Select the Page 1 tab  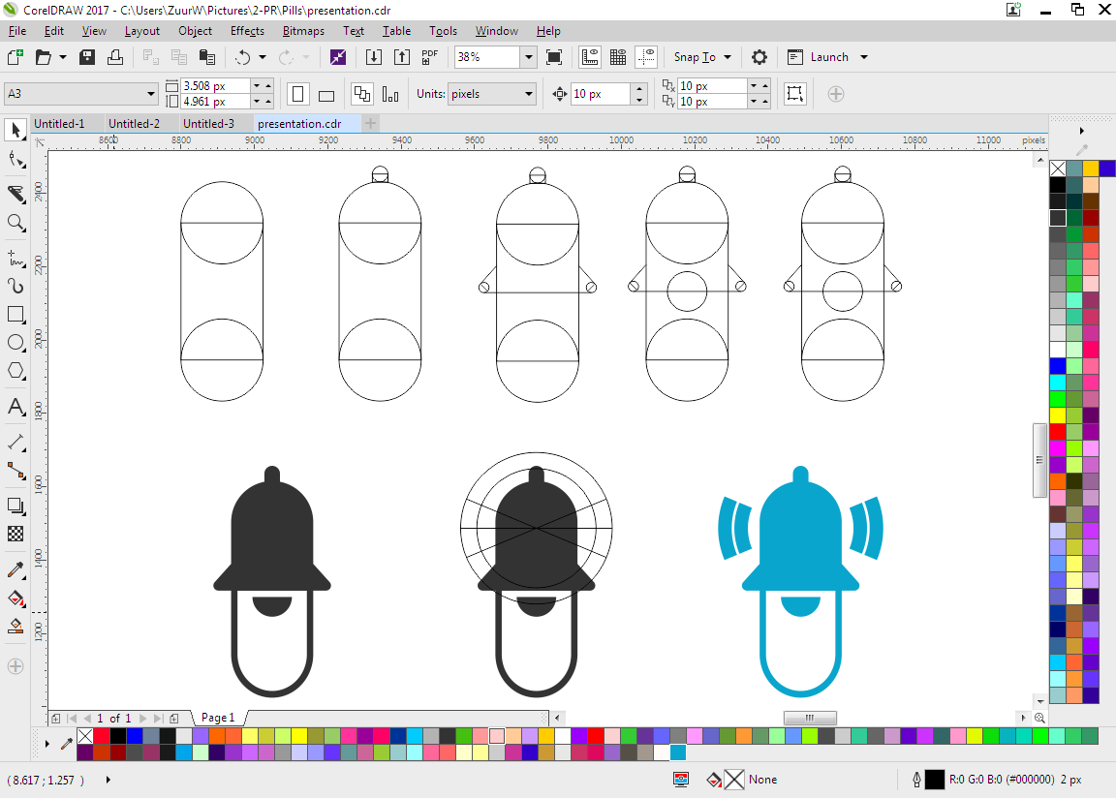click(217, 718)
